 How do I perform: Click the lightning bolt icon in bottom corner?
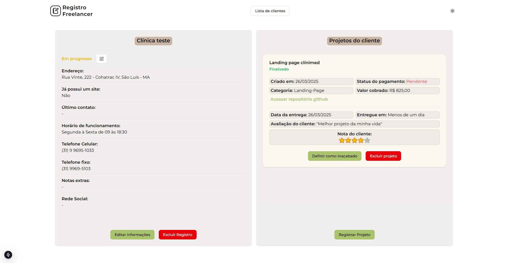coord(8,255)
